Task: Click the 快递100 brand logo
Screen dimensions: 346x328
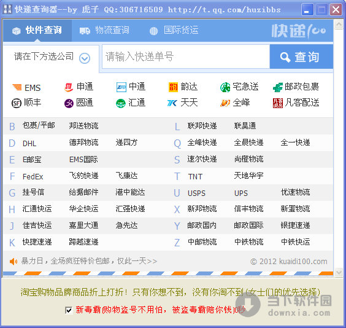Action: (299, 31)
